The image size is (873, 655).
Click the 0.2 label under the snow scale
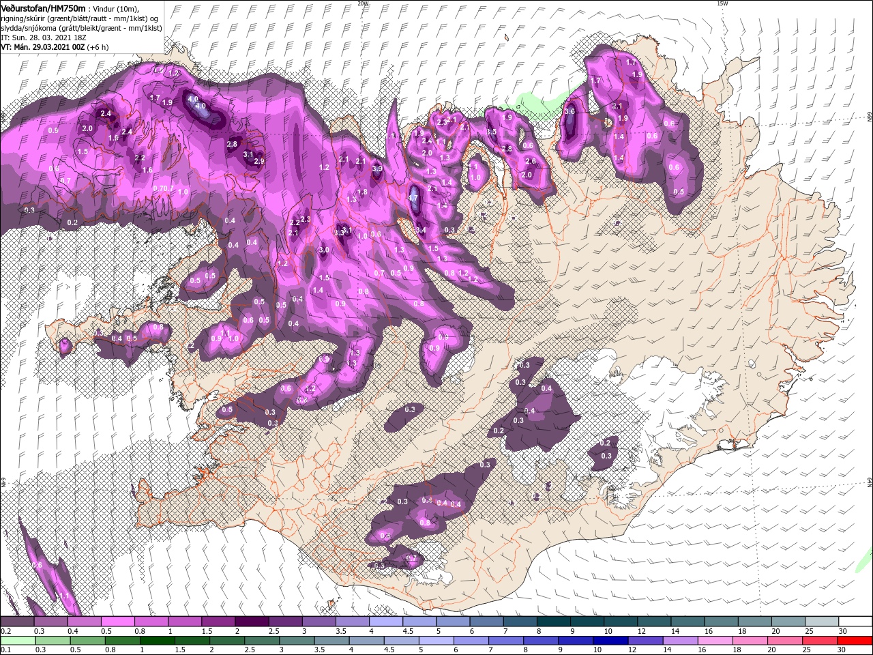(5, 631)
